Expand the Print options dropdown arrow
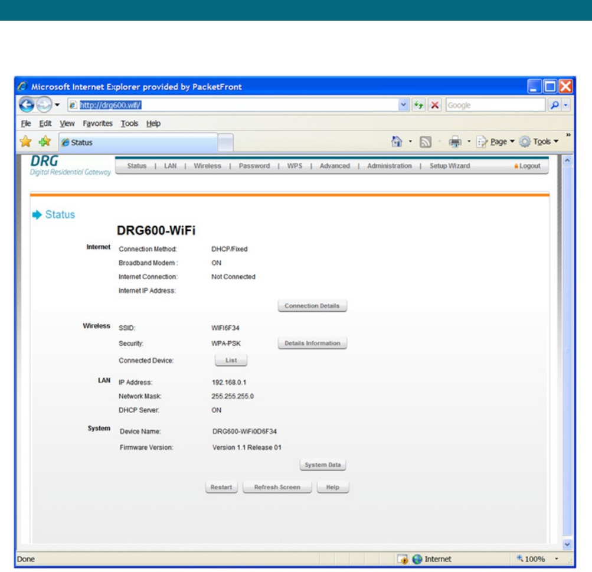592x572 pixels. point(469,142)
